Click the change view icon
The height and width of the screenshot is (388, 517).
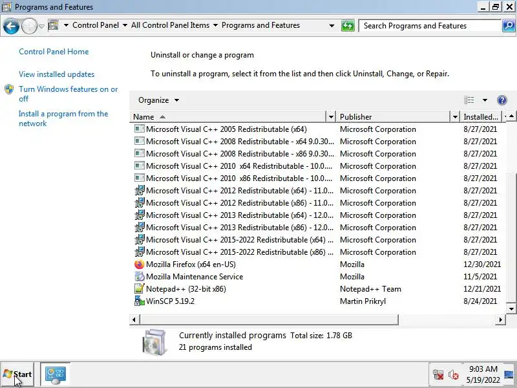coord(469,100)
